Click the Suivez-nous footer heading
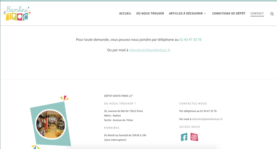 [190, 127]
